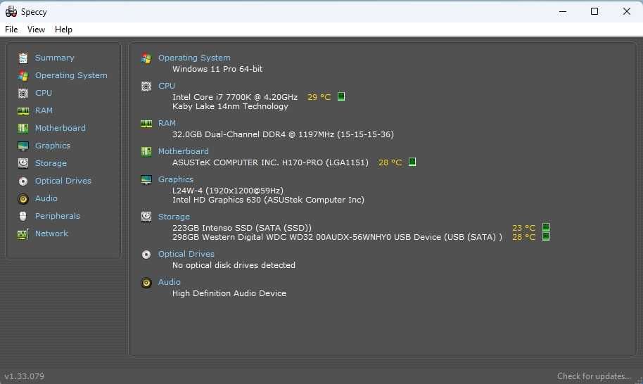
Task: Click the Storage hard drive icon in sidebar
Action: point(23,164)
